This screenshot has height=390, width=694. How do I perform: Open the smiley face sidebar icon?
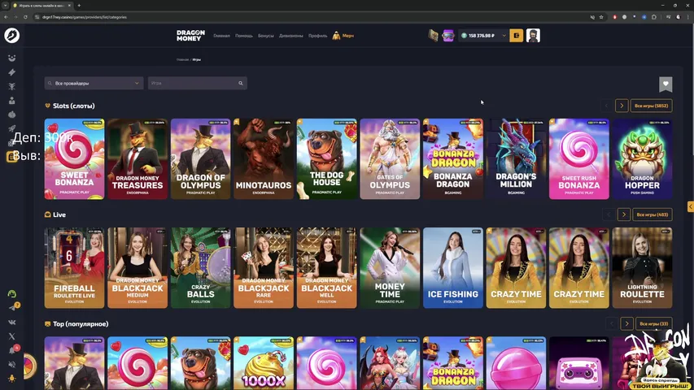pos(12,58)
